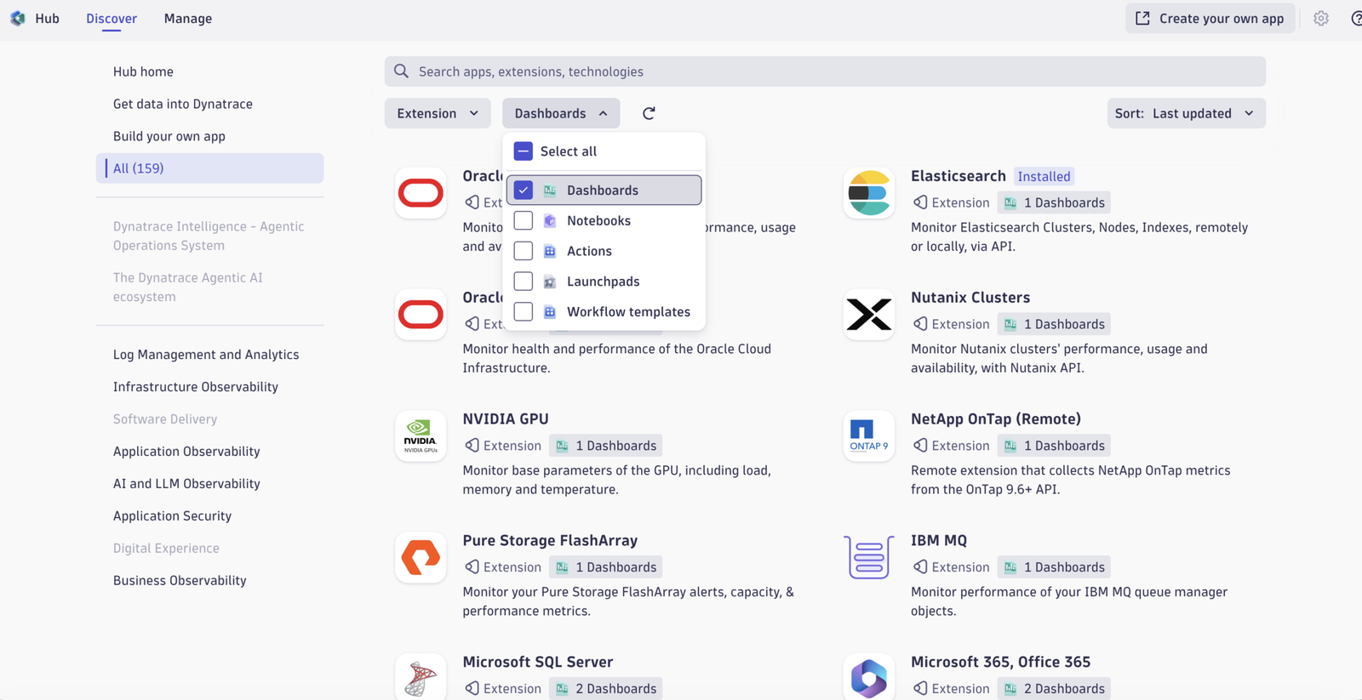Check the Notebooks checkbox
This screenshot has height=700, width=1362.
(524, 220)
